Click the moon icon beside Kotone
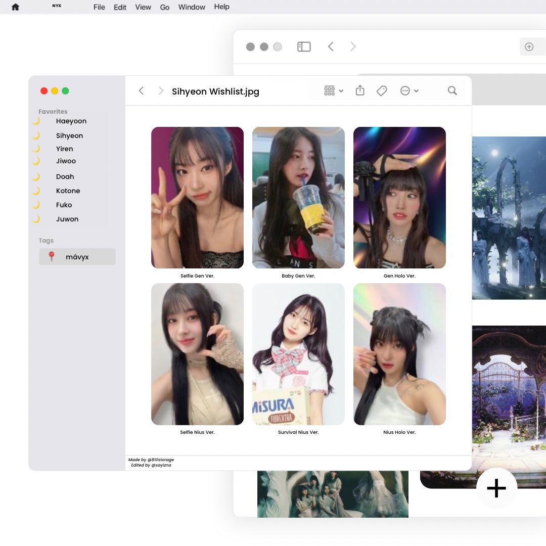 tap(36, 191)
